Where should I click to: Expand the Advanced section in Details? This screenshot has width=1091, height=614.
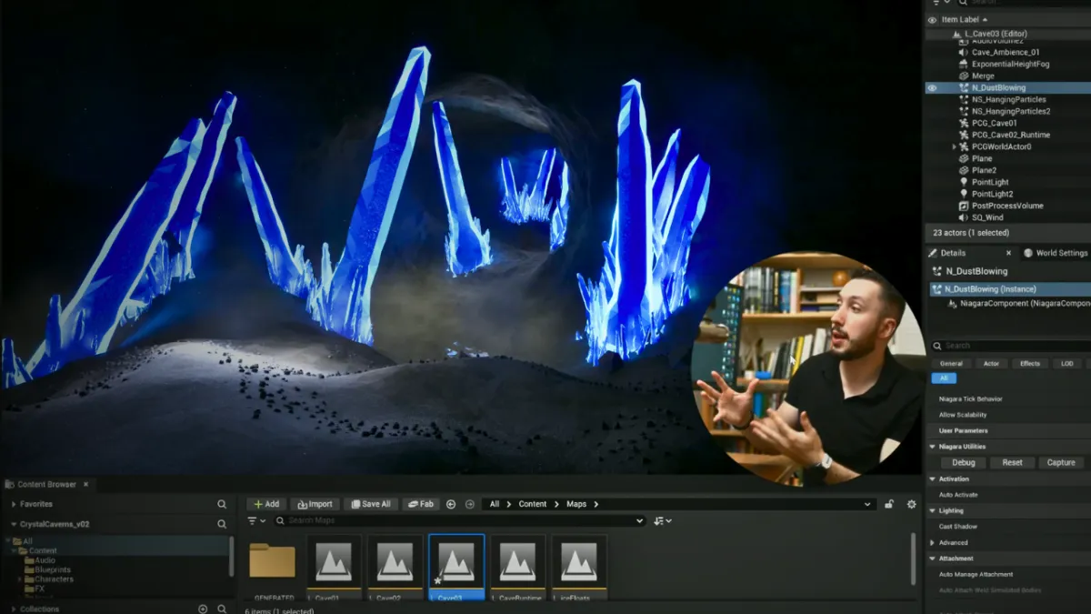point(932,543)
